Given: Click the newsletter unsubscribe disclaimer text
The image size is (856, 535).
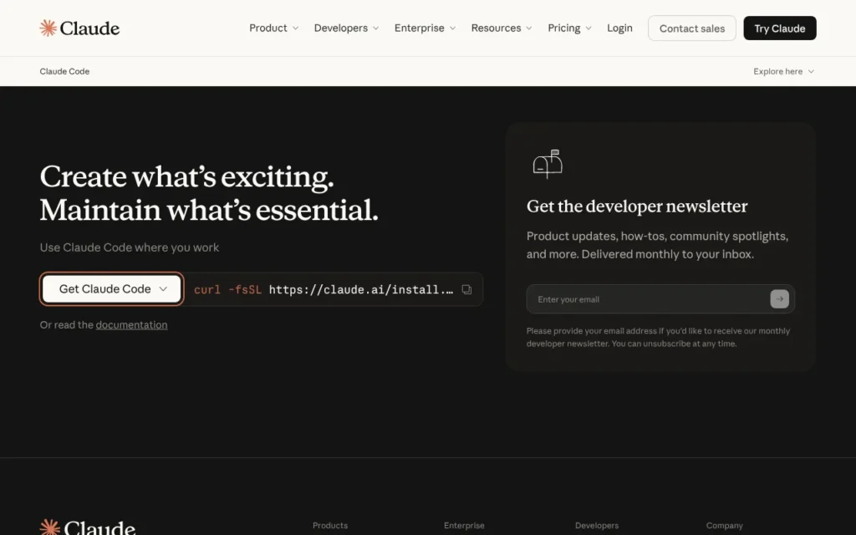Looking at the screenshot, I should pos(658,337).
